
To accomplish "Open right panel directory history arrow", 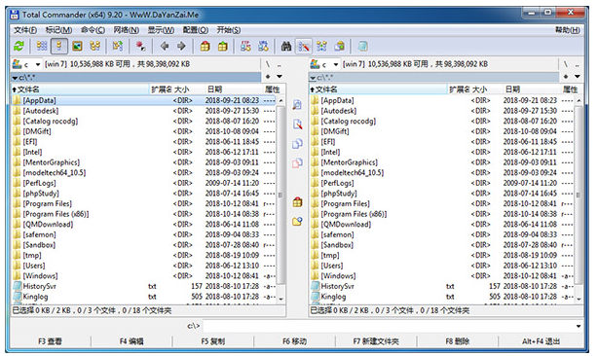I will tap(578, 77).
